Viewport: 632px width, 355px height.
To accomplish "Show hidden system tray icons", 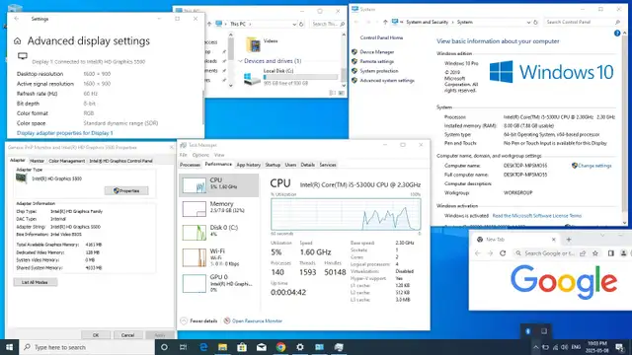I will 535,347.
